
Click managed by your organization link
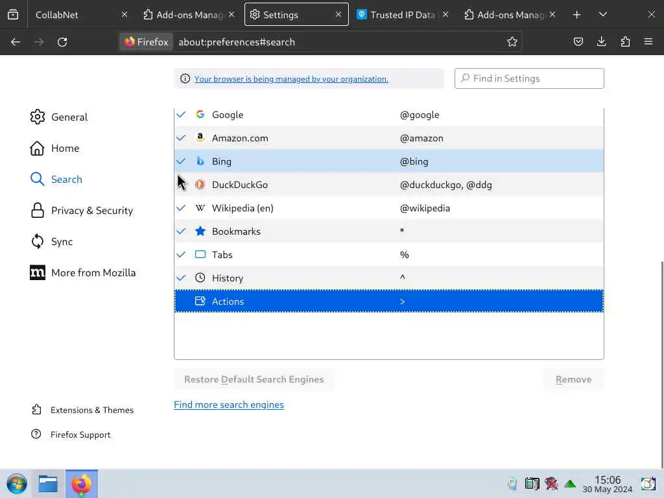291,78
